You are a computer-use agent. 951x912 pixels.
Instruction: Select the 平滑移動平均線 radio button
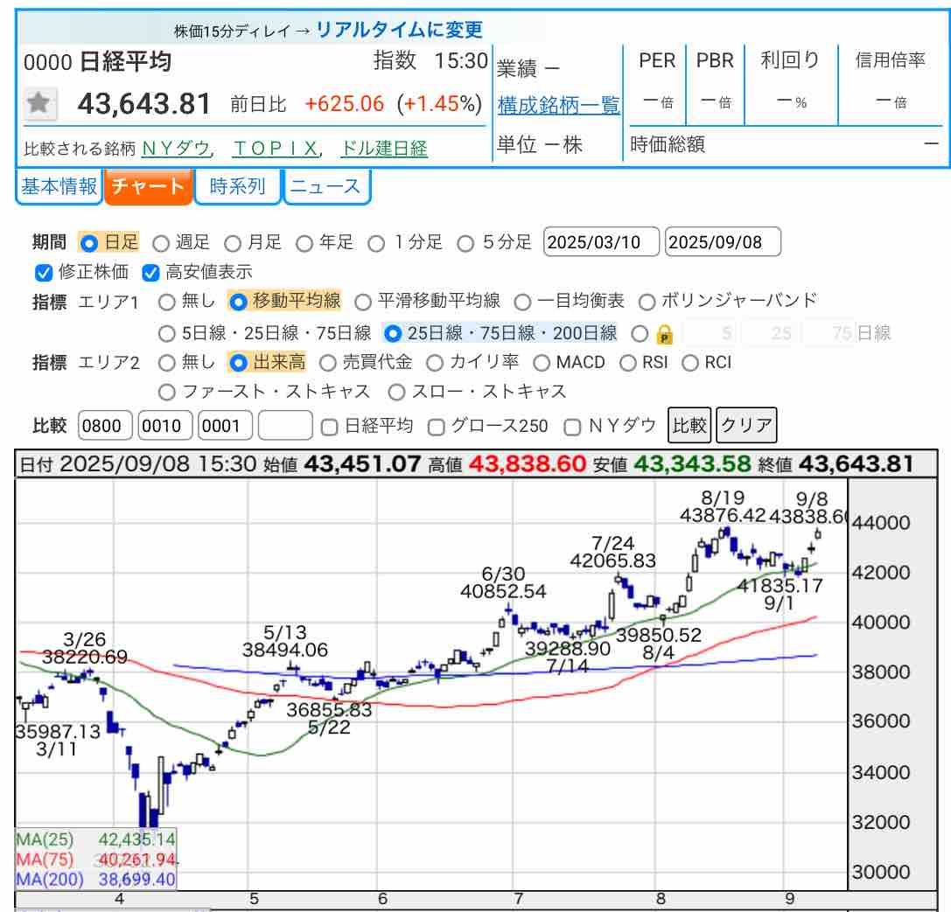click(363, 302)
